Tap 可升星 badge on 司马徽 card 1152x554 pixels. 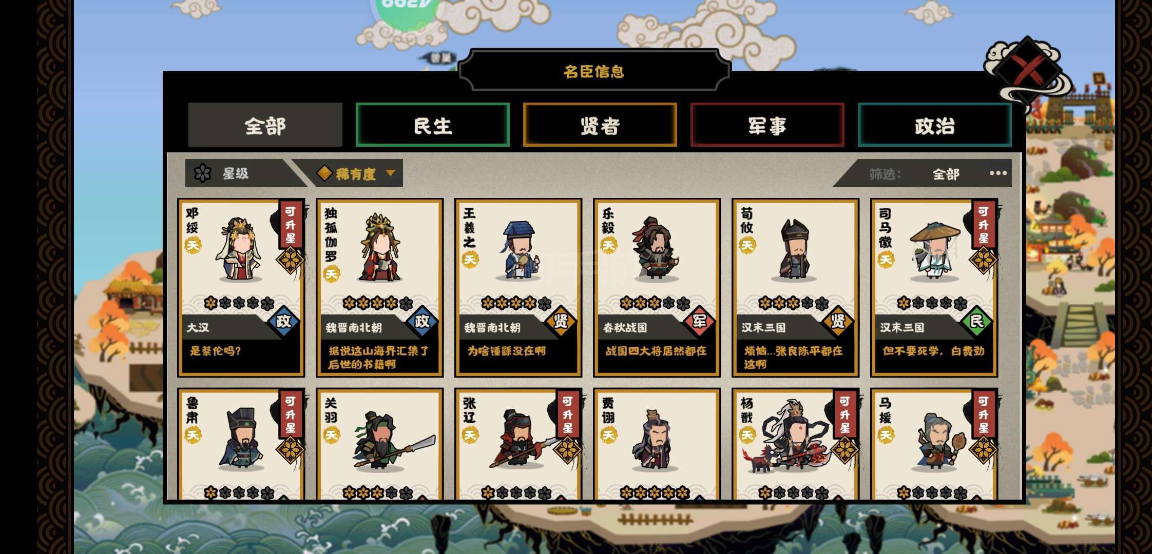pyautogui.click(x=984, y=225)
